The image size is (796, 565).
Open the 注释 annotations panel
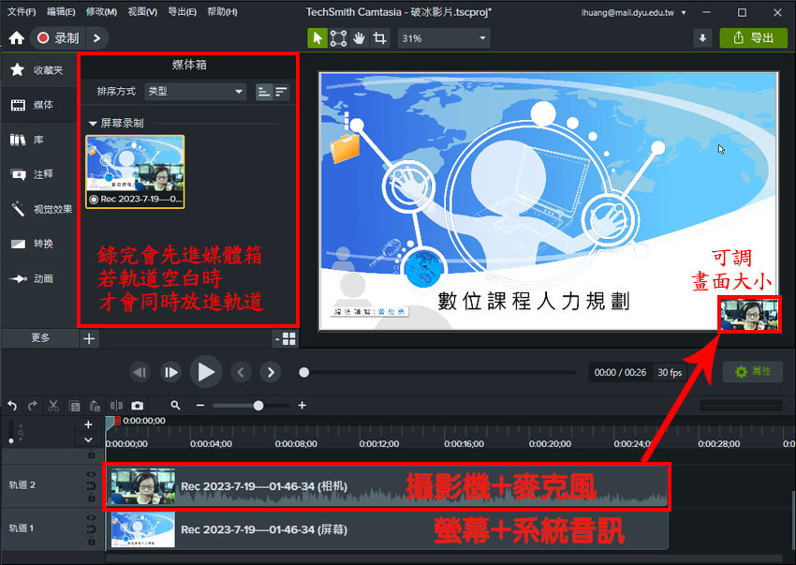[x=41, y=174]
